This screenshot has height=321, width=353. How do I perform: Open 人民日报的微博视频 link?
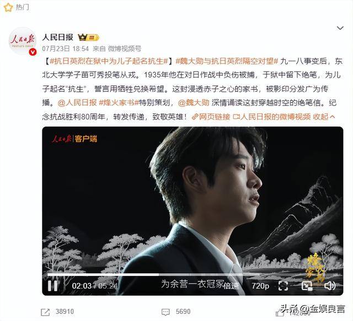click(x=272, y=117)
